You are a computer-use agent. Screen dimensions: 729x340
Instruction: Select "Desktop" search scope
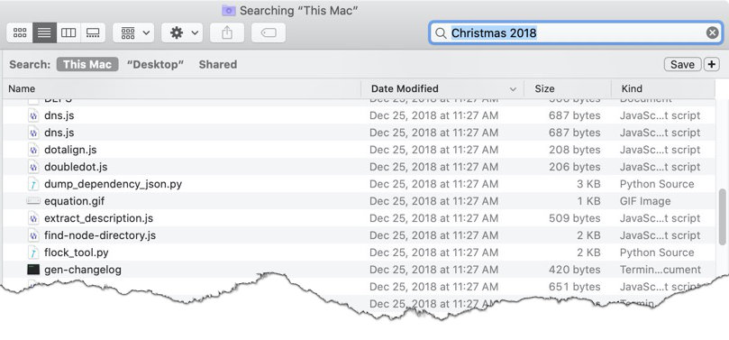155,64
